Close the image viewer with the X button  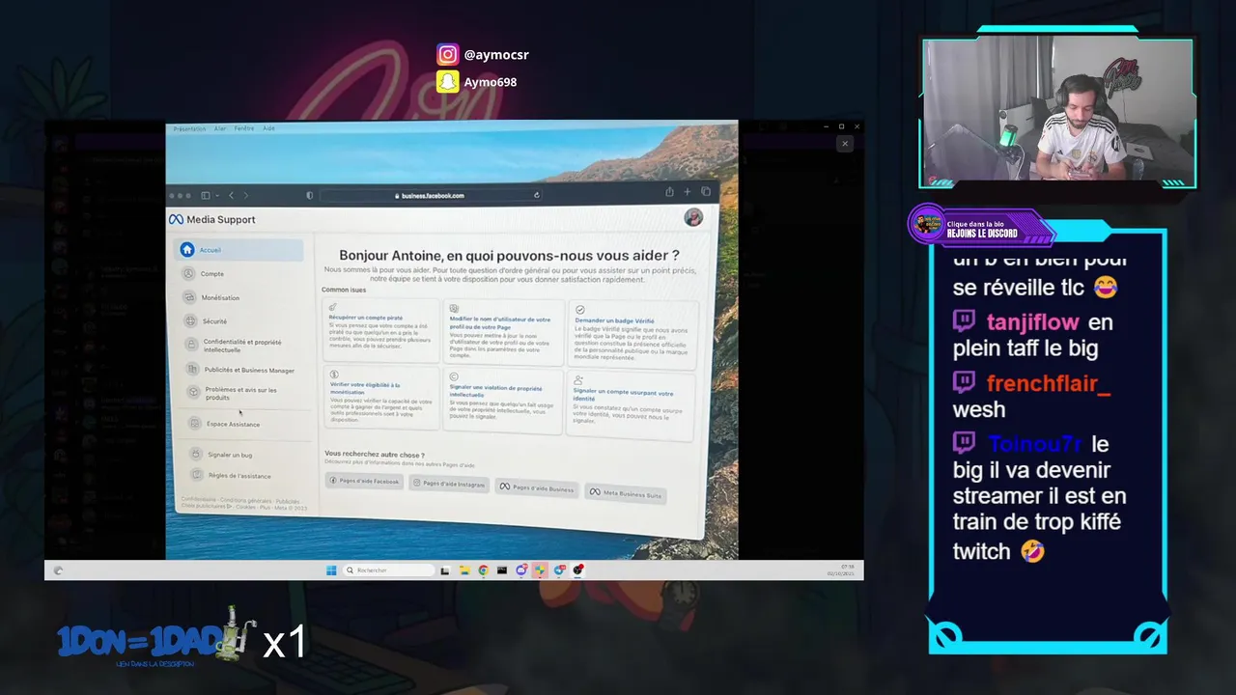pyautogui.click(x=845, y=144)
